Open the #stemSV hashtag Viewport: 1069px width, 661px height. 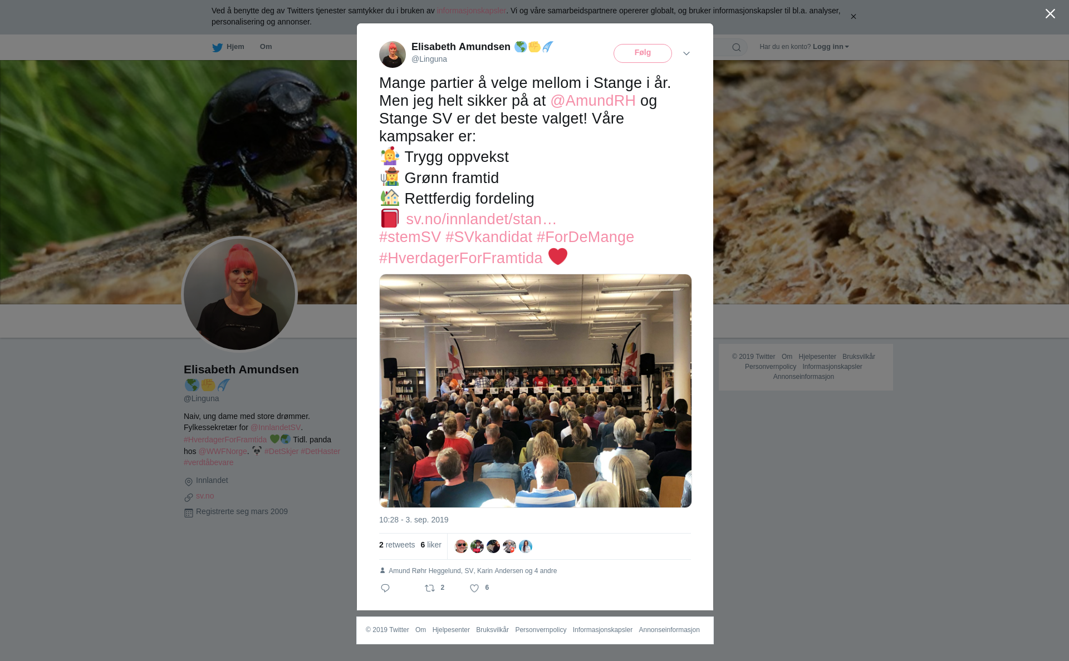410,237
